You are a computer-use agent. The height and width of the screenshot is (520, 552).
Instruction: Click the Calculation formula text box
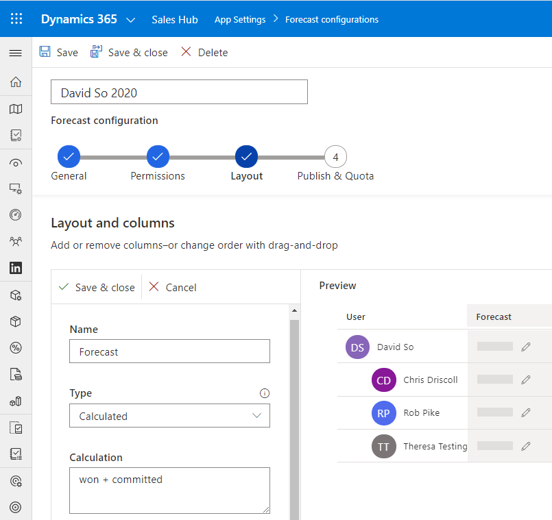(169, 490)
